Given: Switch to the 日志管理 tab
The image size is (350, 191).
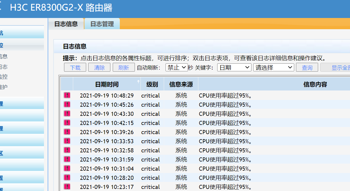Looking at the screenshot, I should [102, 24].
